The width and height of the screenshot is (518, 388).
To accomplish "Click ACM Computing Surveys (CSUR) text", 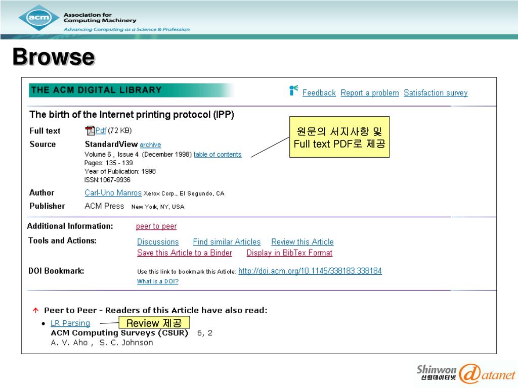I will [x=119, y=333].
